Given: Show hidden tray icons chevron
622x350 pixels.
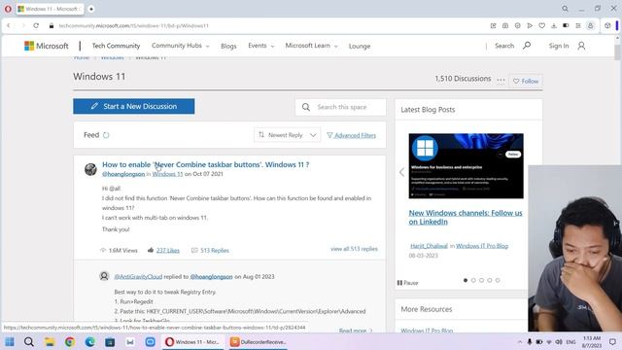Looking at the screenshot, I should 520,341.
